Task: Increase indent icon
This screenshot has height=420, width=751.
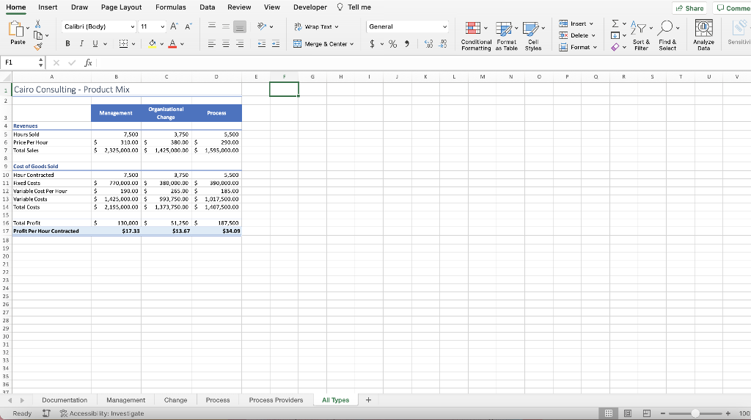Action: coord(276,43)
